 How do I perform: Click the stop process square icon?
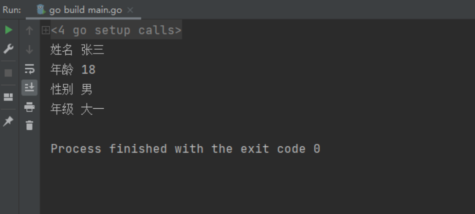click(8, 73)
